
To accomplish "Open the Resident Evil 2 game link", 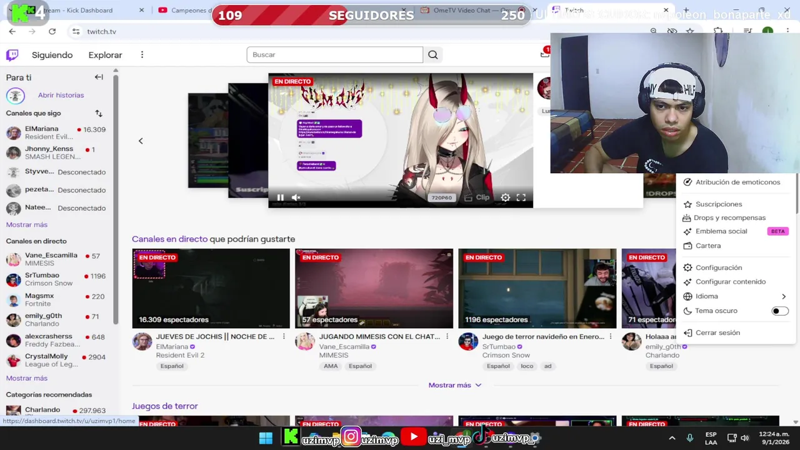I will [x=180, y=355].
